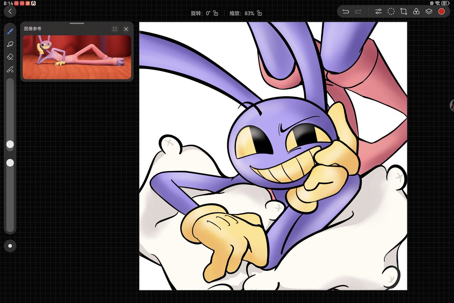Image resolution: width=454 pixels, height=303 pixels.
Task: Click the reference panel drag handle bar
Action: (77, 23)
